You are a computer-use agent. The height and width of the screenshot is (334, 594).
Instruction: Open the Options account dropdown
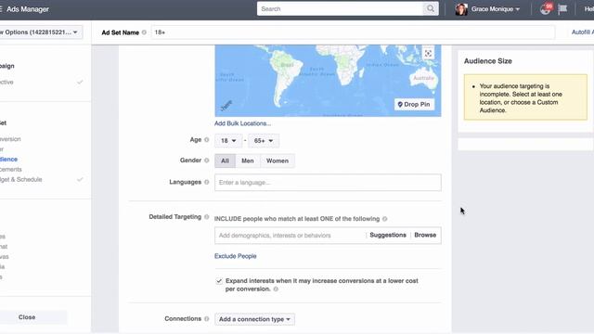point(40,32)
